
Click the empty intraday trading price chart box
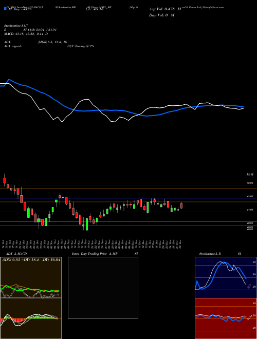(x=103, y=288)
